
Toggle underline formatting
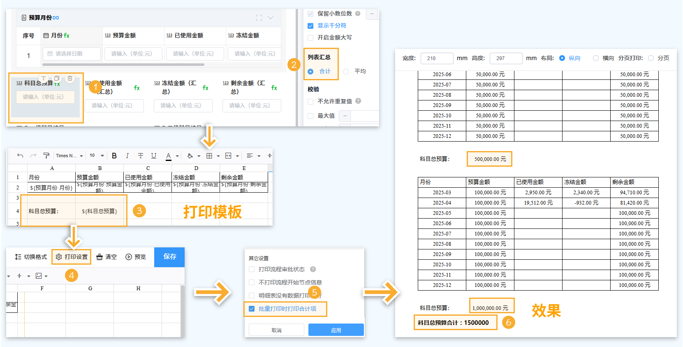[154, 156]
